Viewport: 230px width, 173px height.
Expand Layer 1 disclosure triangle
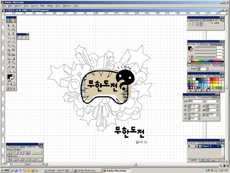click(x=196, y=146)
